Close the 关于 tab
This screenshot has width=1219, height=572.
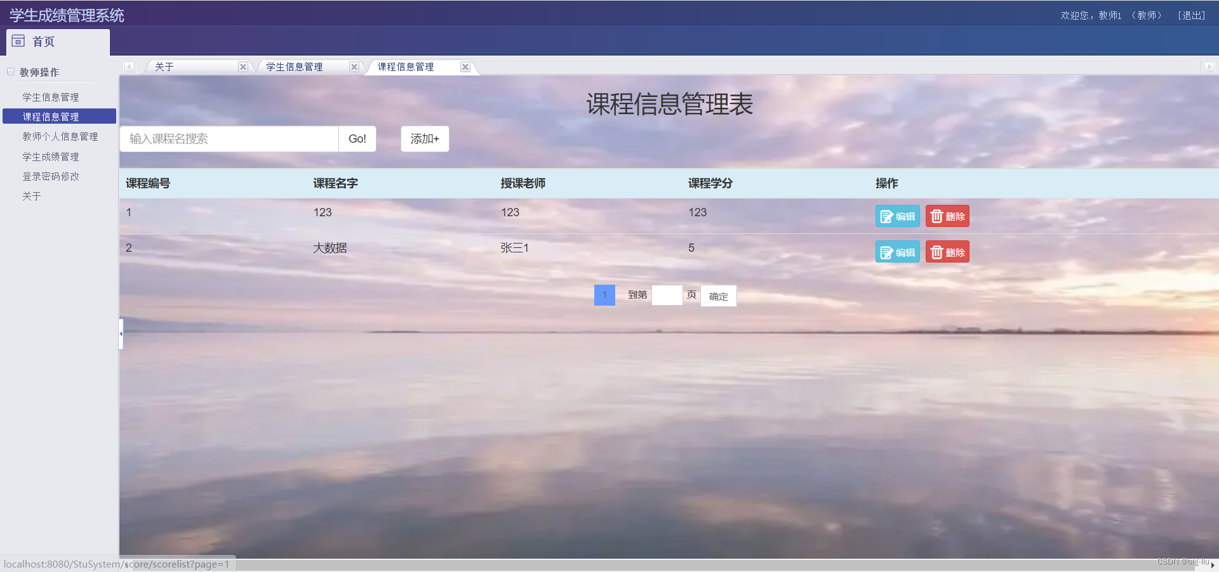click(243, 67)
